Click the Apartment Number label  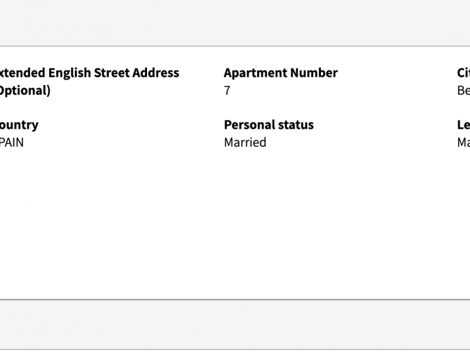(x=280, y=73)
